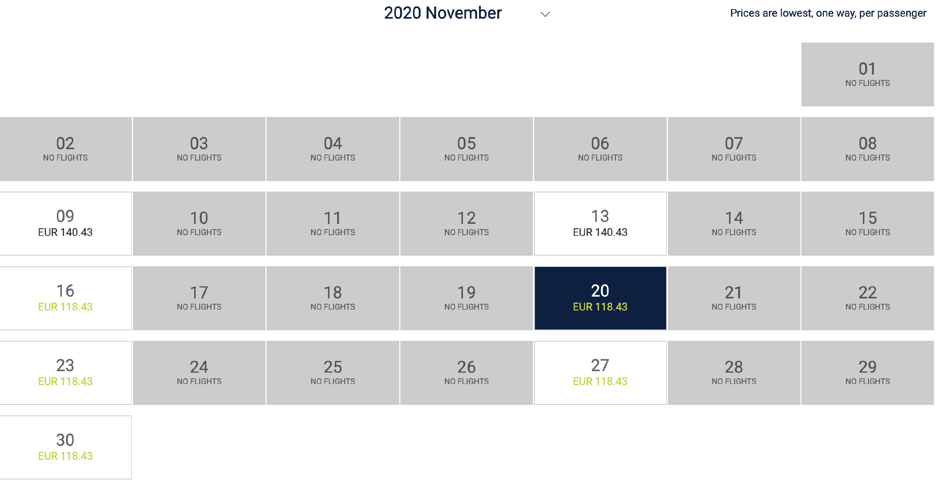936x482 pixels.
Task: Select November 09 fare EUR 140.43
Action: [x=65, y=223]
